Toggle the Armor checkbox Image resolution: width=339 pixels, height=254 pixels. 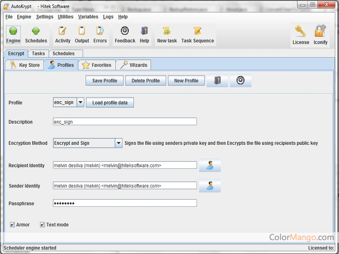[12, 225]
